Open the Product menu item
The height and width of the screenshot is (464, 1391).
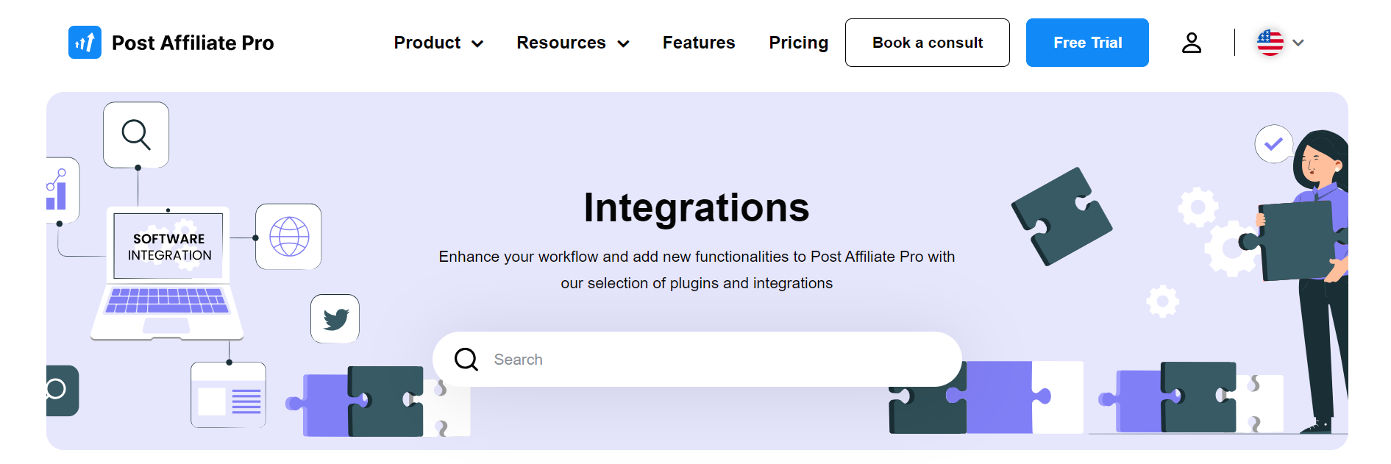click(x=427, y=43)
